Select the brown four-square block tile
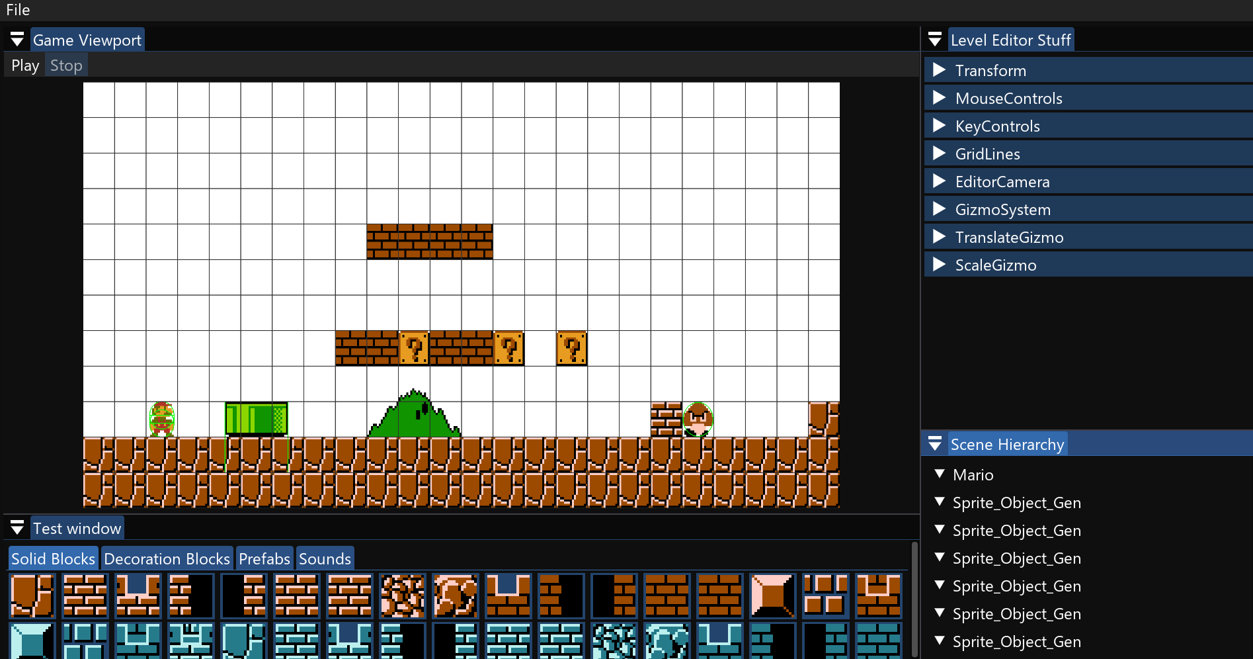Image resolution: width=1253 pixels, height=659 pixels. (x=825, y=595)
